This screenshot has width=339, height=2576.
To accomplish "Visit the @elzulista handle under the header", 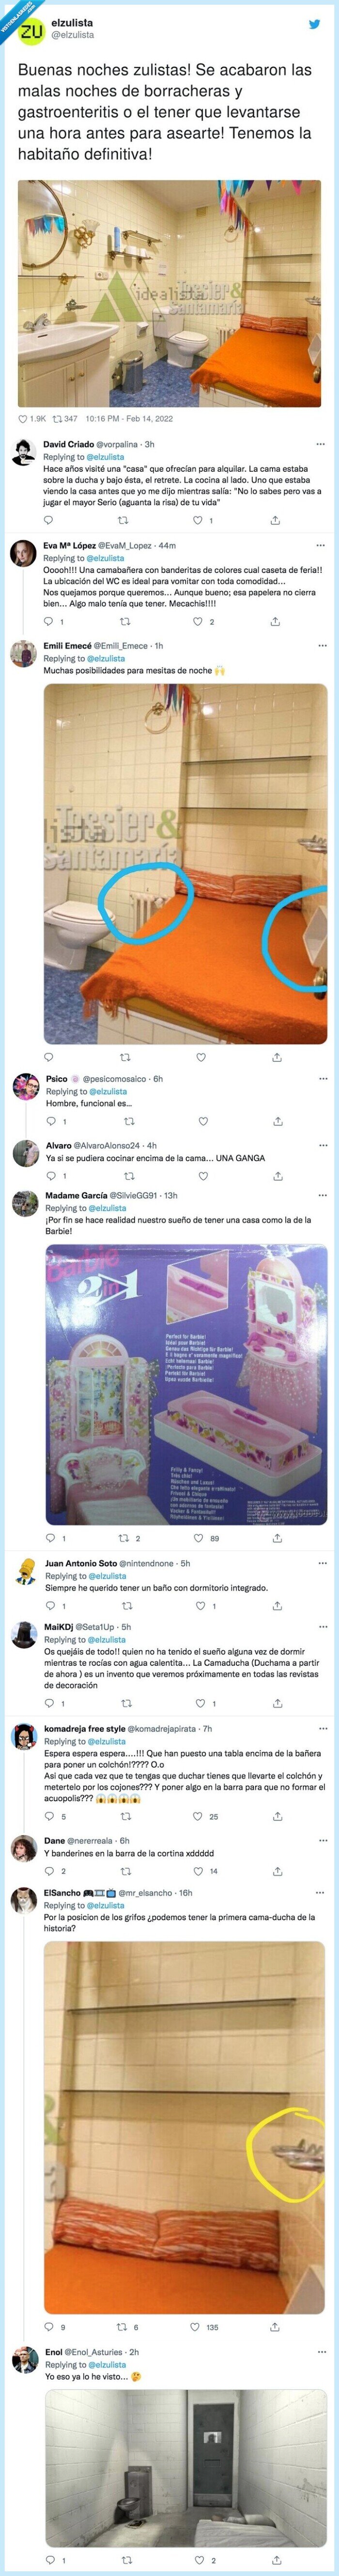I will [72, 35].
